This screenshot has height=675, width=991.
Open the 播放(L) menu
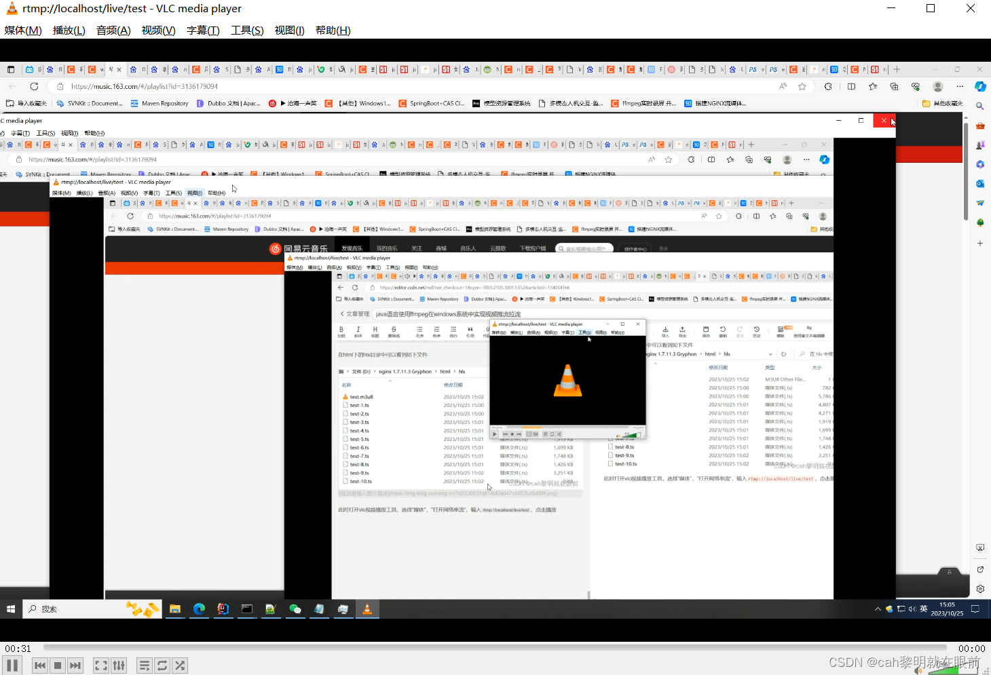[x=69, y=31]
